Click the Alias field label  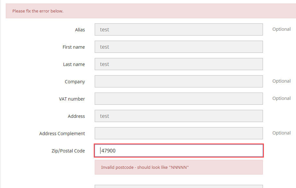pyautogui.click(x=80, y=29)
